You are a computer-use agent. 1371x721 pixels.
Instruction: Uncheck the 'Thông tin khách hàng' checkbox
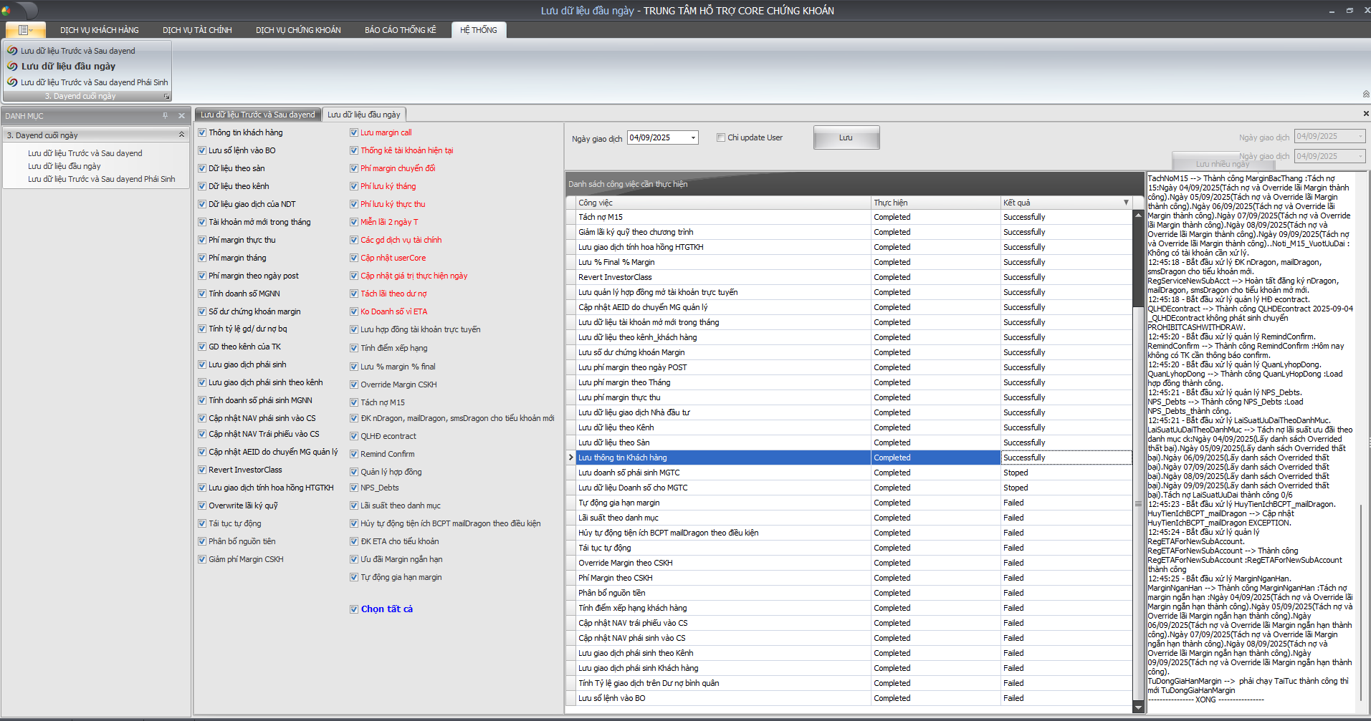(202, 132)
